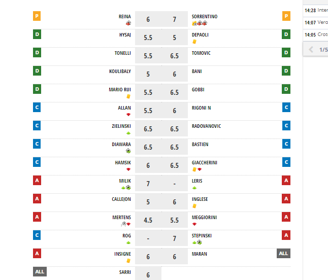Click Leris's green substitution-in arrow
The image size is (328, 280).
point(194,187)
